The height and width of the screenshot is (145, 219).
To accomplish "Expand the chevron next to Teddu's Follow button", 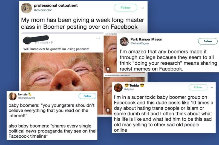I will click(x=212, y=88).
